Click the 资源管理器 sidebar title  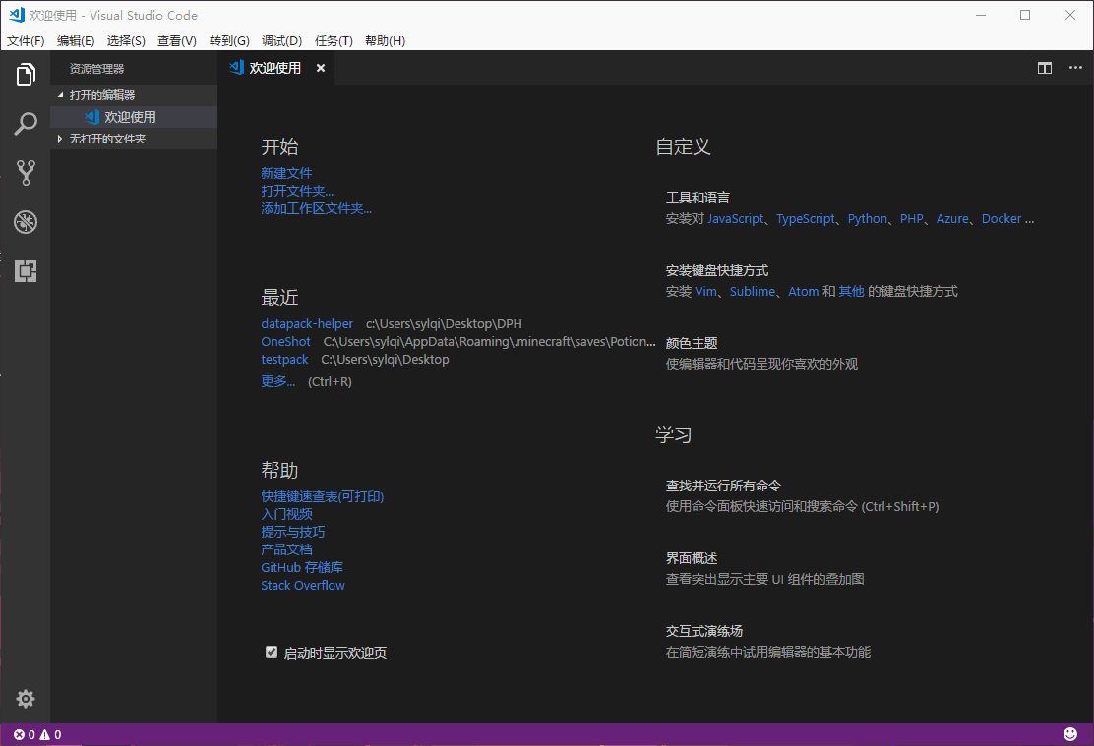tap(97, 69)
